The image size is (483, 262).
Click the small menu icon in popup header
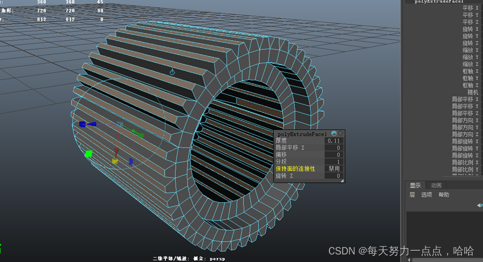(x=340, y=133)
